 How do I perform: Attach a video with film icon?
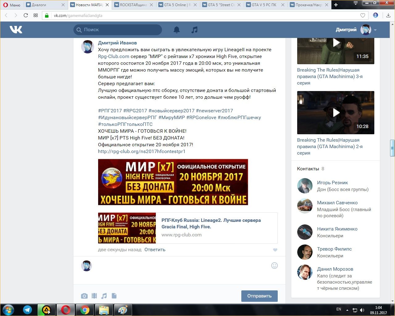coord(94,296)
